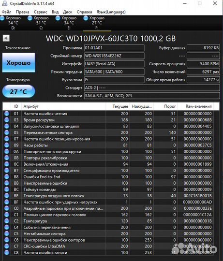Select raw value 002C1B1B001B
The image size is (223, 261).
(198, 196)
